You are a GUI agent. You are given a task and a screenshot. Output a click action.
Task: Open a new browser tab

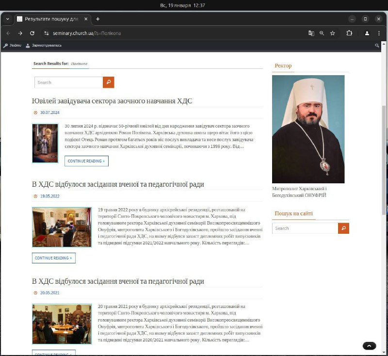point(98,19)
